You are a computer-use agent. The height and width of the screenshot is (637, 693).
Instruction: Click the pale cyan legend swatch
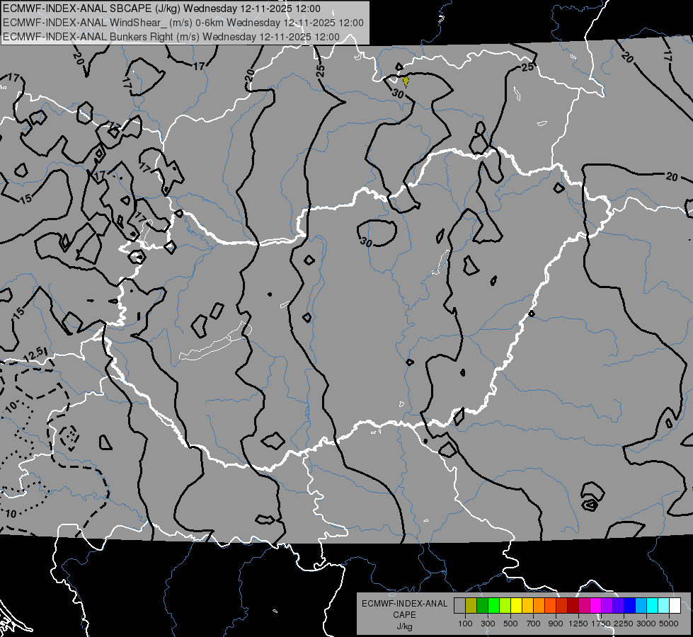[x=664, y=606]
